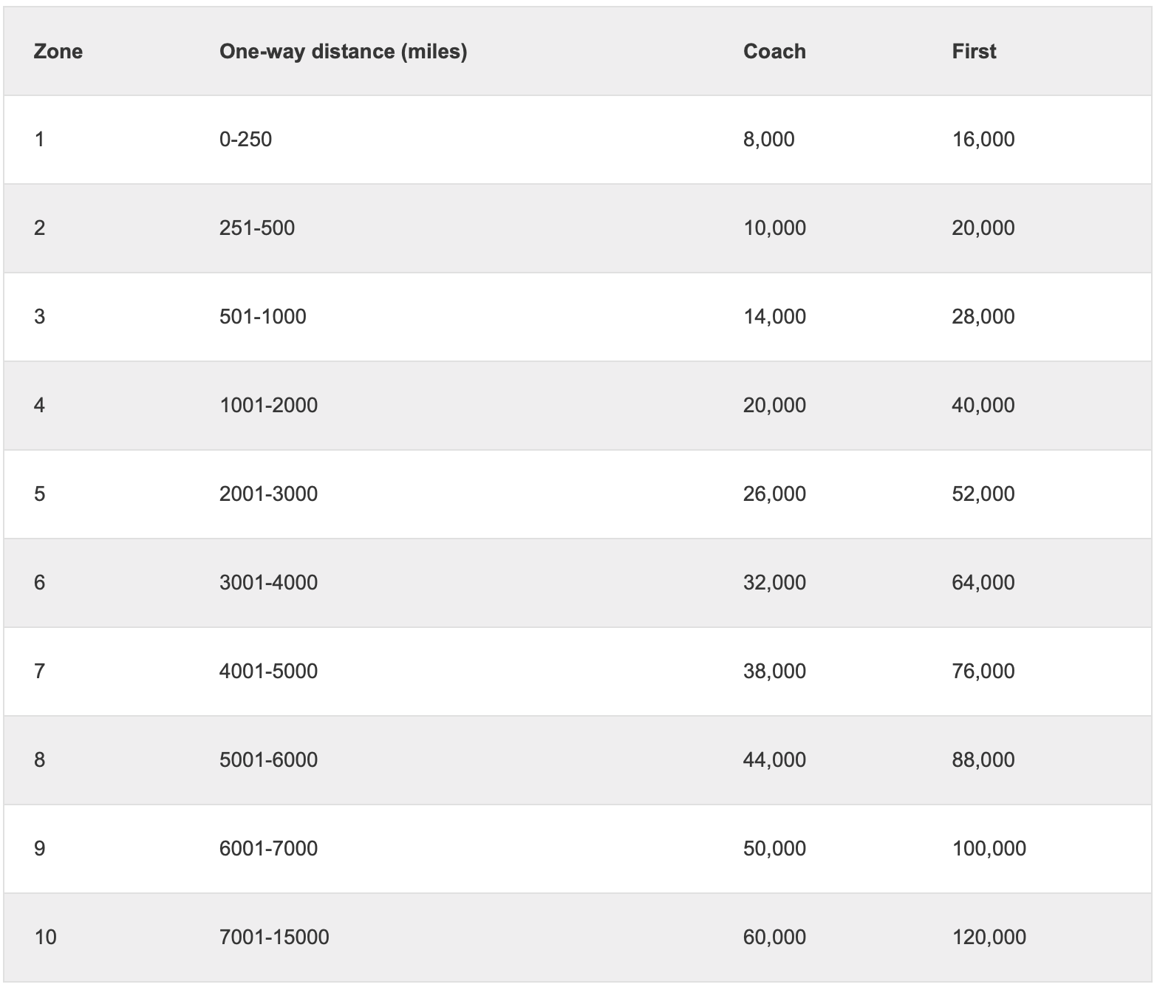Click the 14,000 Coach cell

click(x=774, y=317)
